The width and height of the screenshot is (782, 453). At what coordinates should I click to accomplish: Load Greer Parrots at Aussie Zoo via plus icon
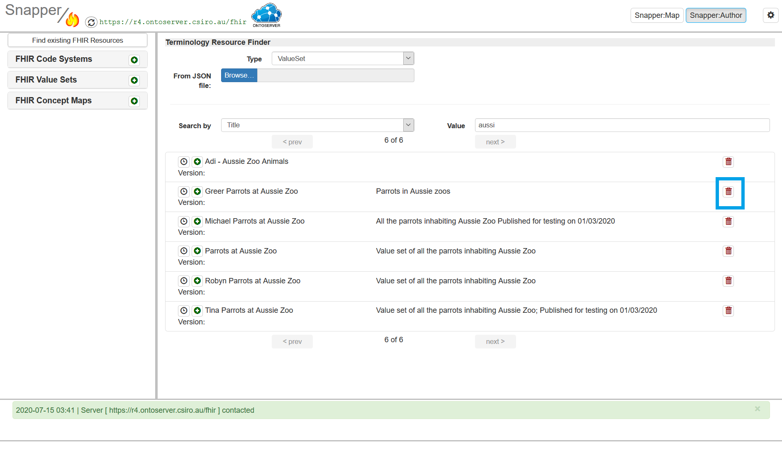[x=197, y=192]
